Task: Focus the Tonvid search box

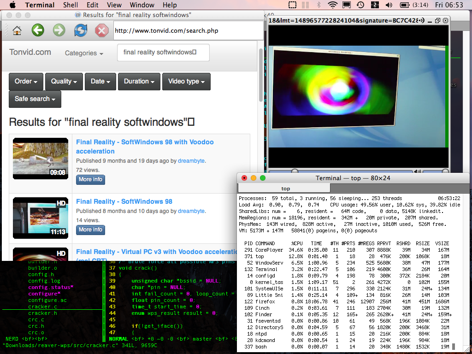Action: coord(163,53)
